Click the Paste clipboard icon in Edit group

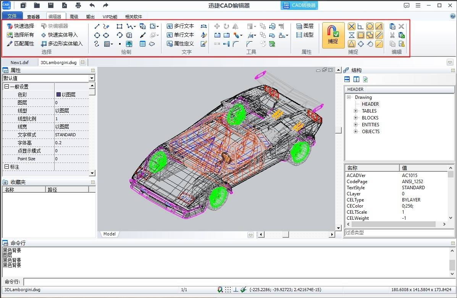(392, 26)
